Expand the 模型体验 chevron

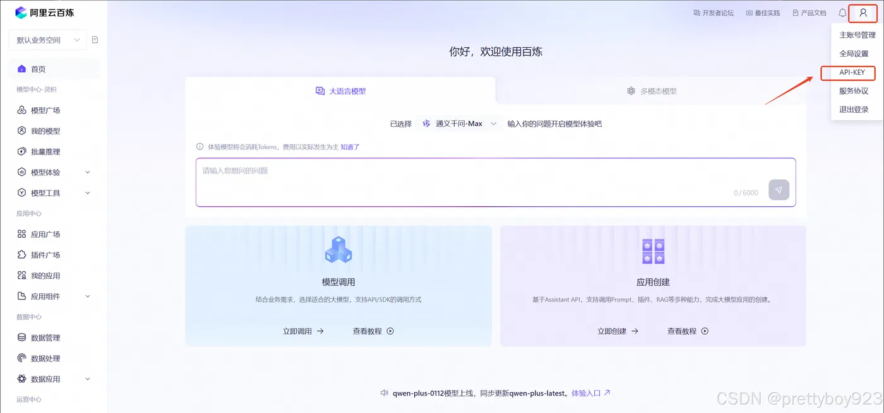point(88,172)
